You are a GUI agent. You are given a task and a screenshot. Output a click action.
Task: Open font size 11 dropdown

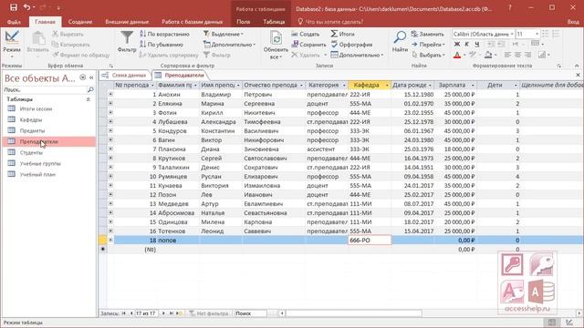coord(537,34)
